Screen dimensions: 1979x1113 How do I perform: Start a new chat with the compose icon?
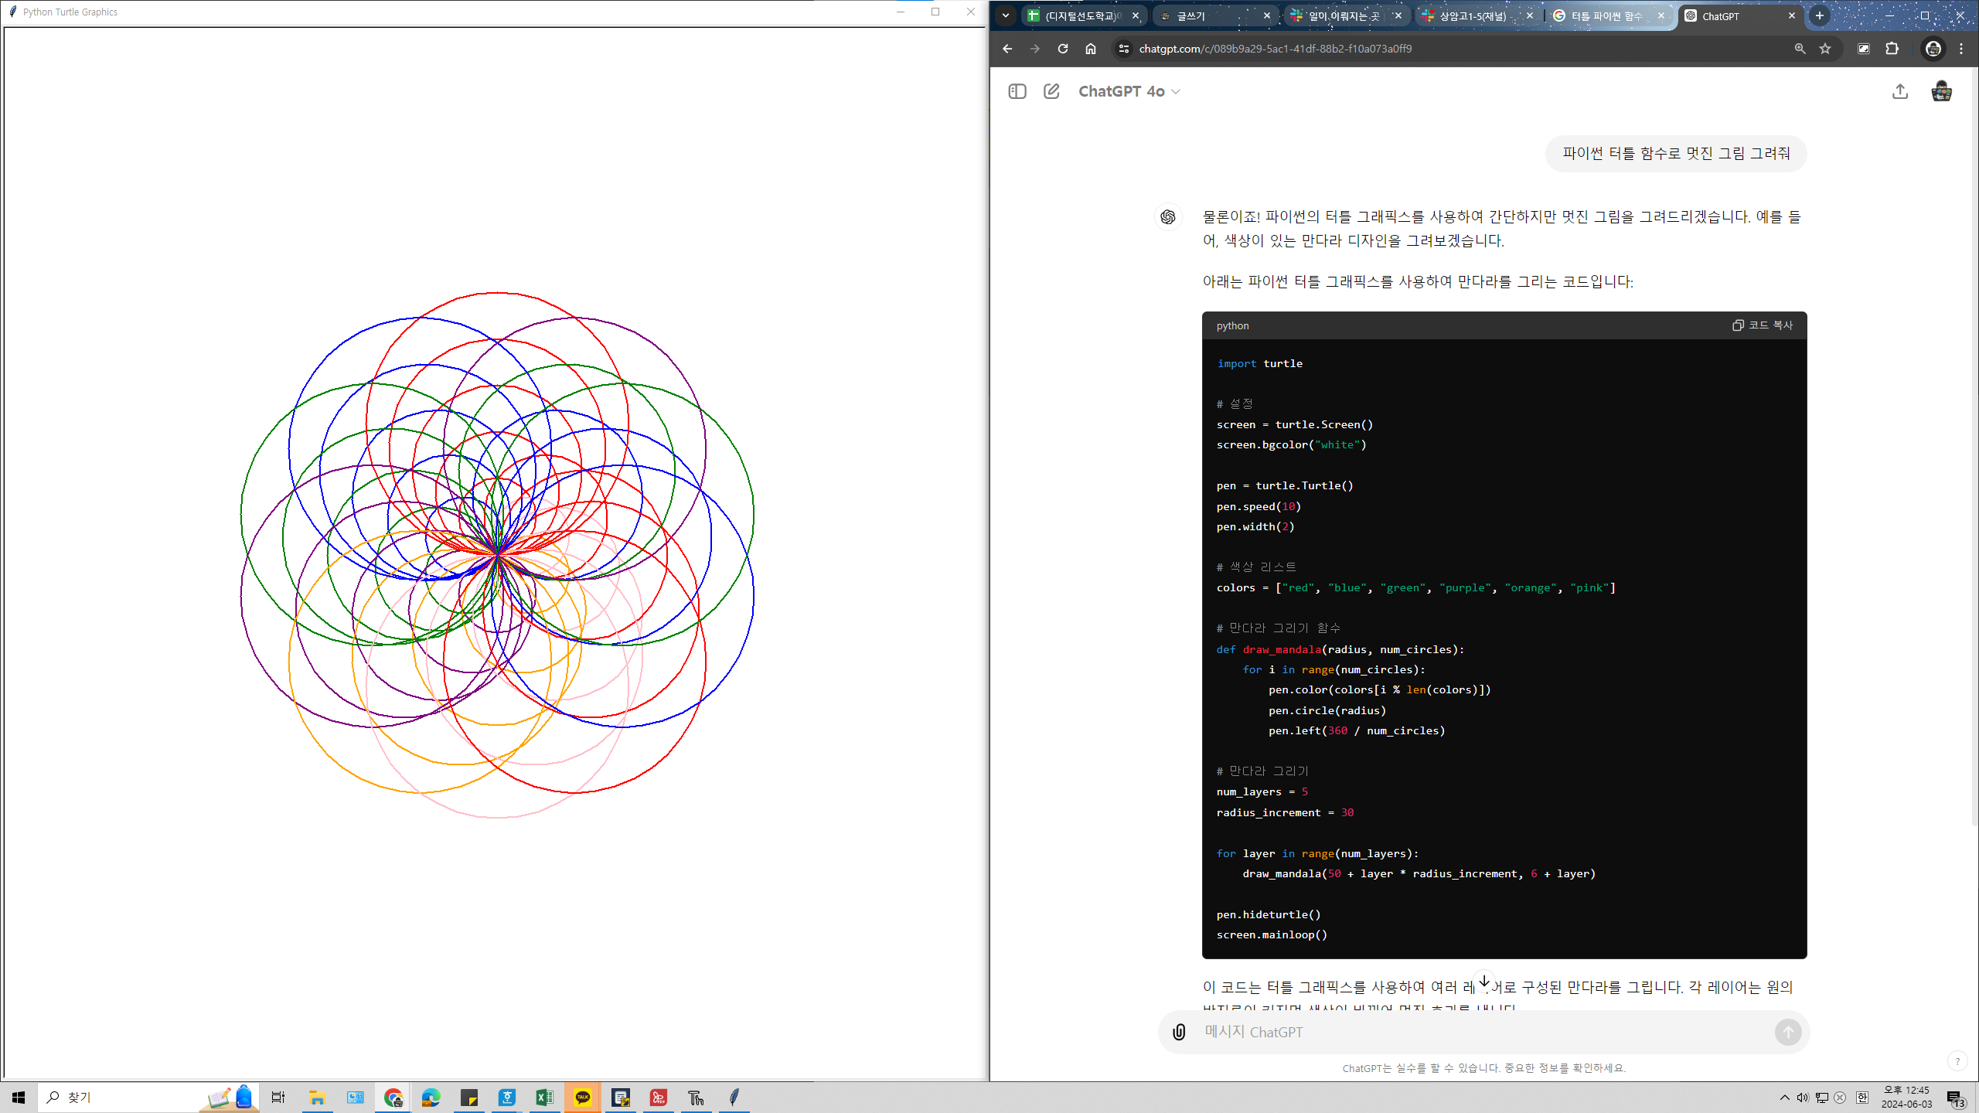tap(1051, 91)
